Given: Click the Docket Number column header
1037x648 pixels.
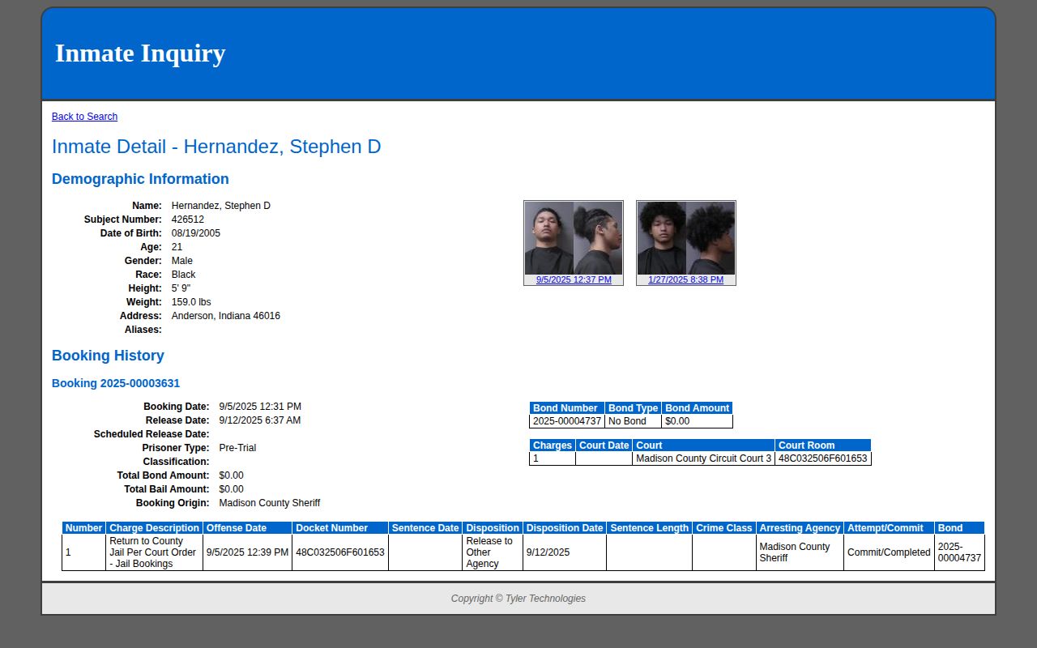Looking at the screenshot, I should pos(340,528).
